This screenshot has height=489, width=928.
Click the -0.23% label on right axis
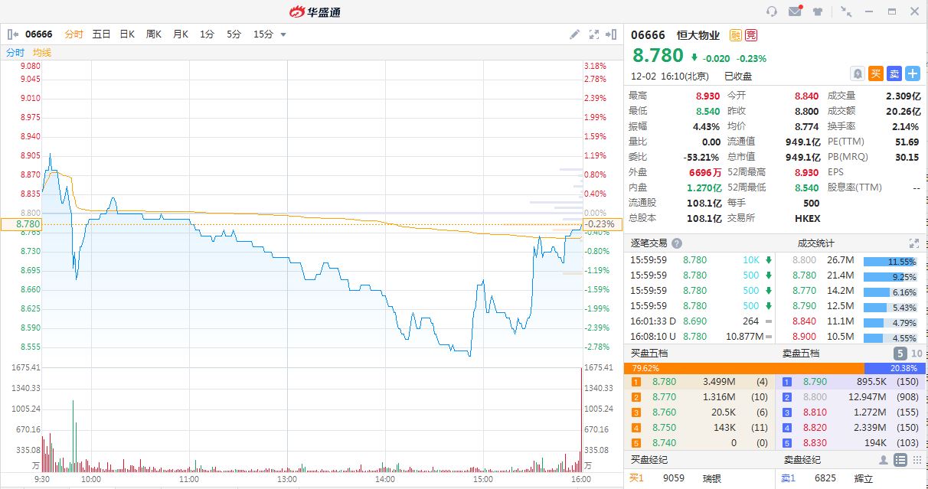click(x=602, y=224)
